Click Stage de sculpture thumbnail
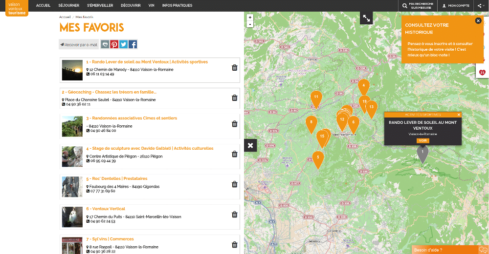Screen dimensions: 489x254 (72, 156)
